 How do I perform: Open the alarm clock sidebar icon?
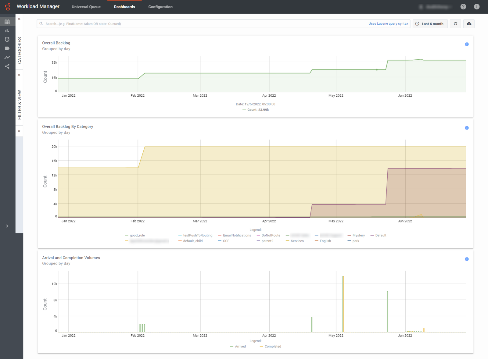(7, 39)
